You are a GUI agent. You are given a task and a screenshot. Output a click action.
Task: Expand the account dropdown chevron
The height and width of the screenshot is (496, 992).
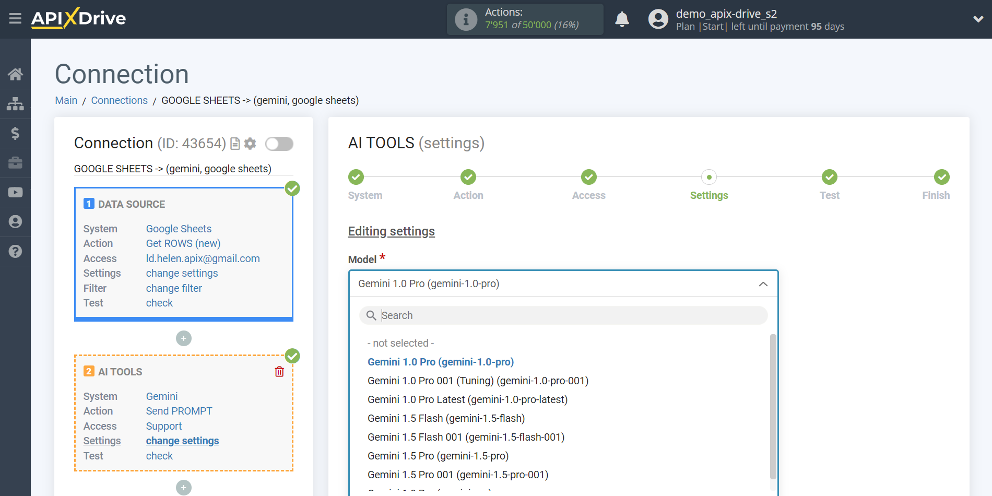978,19
